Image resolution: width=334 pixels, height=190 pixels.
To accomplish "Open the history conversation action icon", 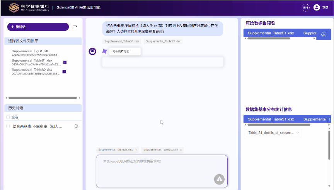I will point(76,126).
